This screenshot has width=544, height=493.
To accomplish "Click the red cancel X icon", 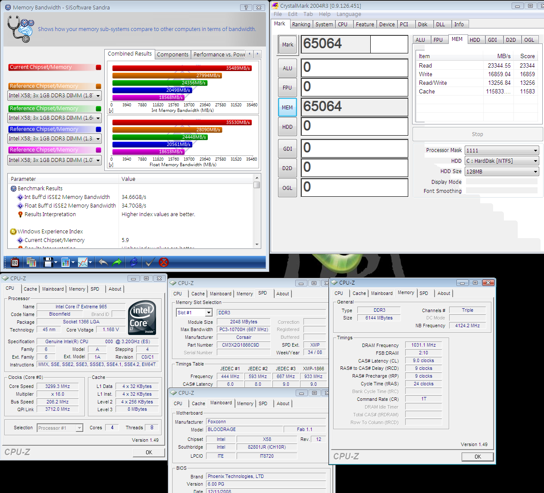I will point(164,262).
